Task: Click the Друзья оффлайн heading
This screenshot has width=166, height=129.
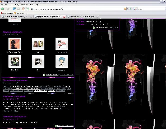Action: [13, 32]
